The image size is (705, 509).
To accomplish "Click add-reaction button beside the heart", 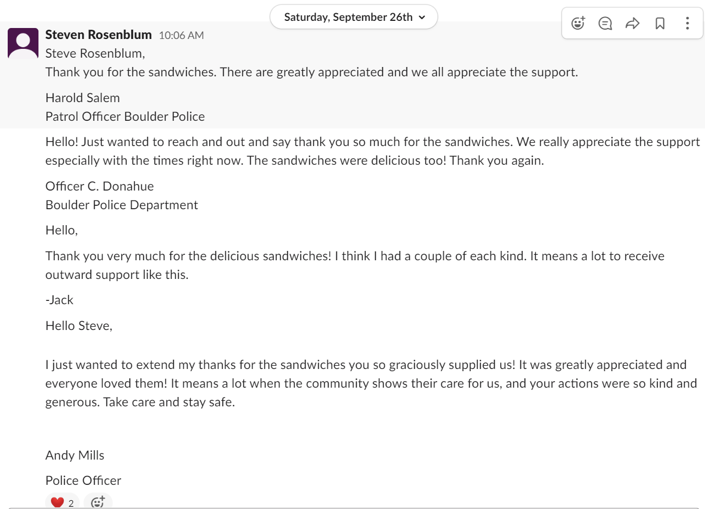I will (98, 502).
